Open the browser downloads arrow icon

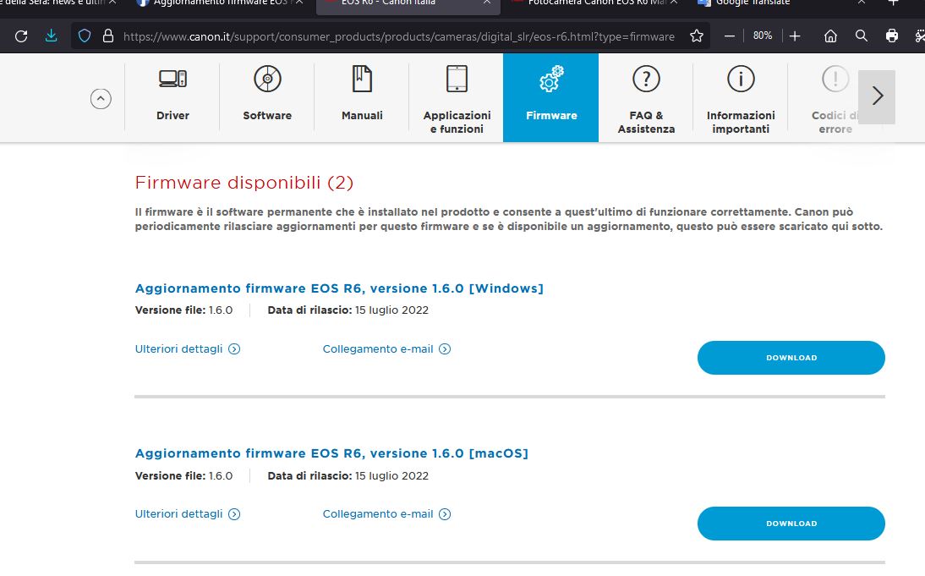(52, 36)
